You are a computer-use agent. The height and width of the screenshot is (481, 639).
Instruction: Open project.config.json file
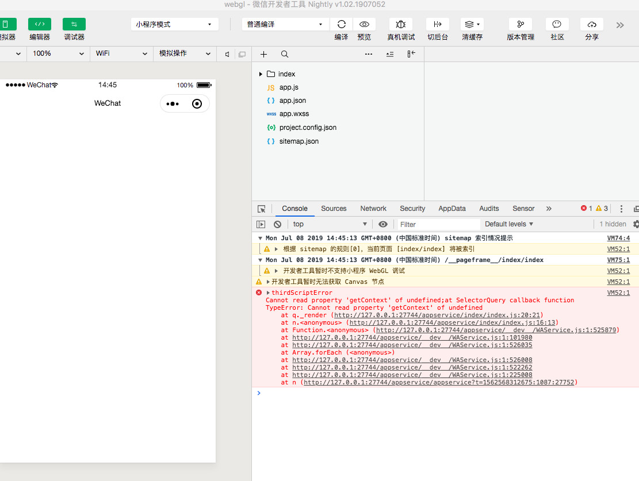pos(308,128)
